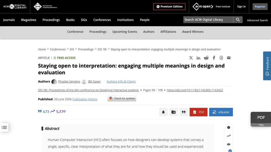
Task: Open Phoebe Sengers' author avatar
Action: [x=54, y=82]
